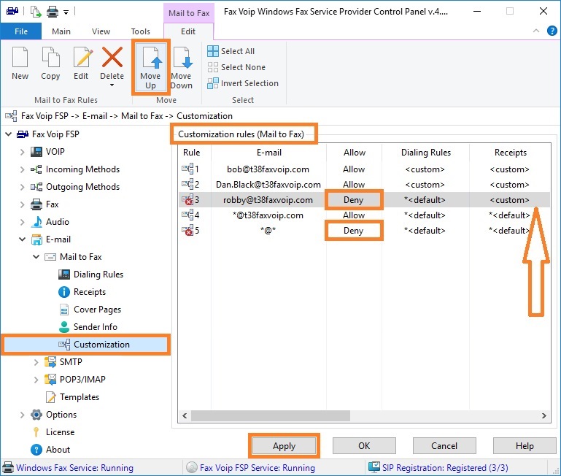Expand the Options tree node
The height and width of the screenshot is (476, 561).
tap(22, 415)
